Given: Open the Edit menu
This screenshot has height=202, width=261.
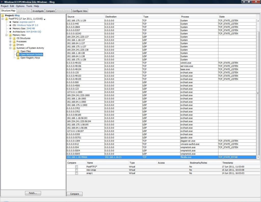Looking at the screenshot, I should (12, 6).
